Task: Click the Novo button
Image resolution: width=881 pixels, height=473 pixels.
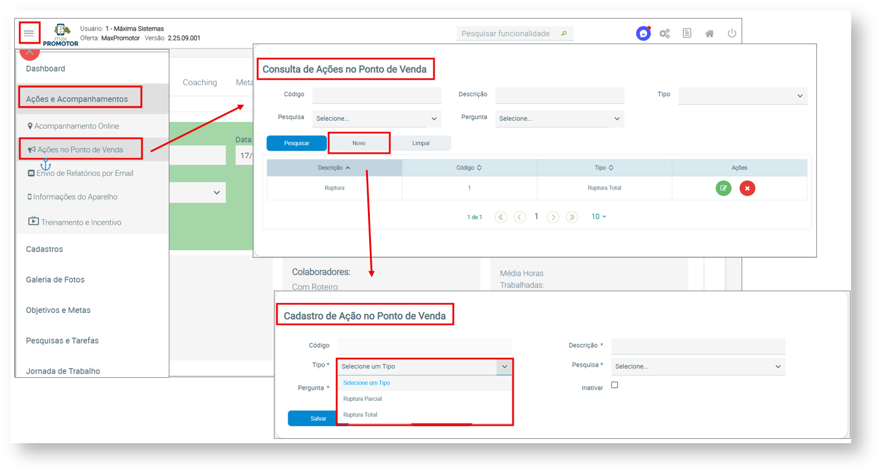Action: click(359, 143)
